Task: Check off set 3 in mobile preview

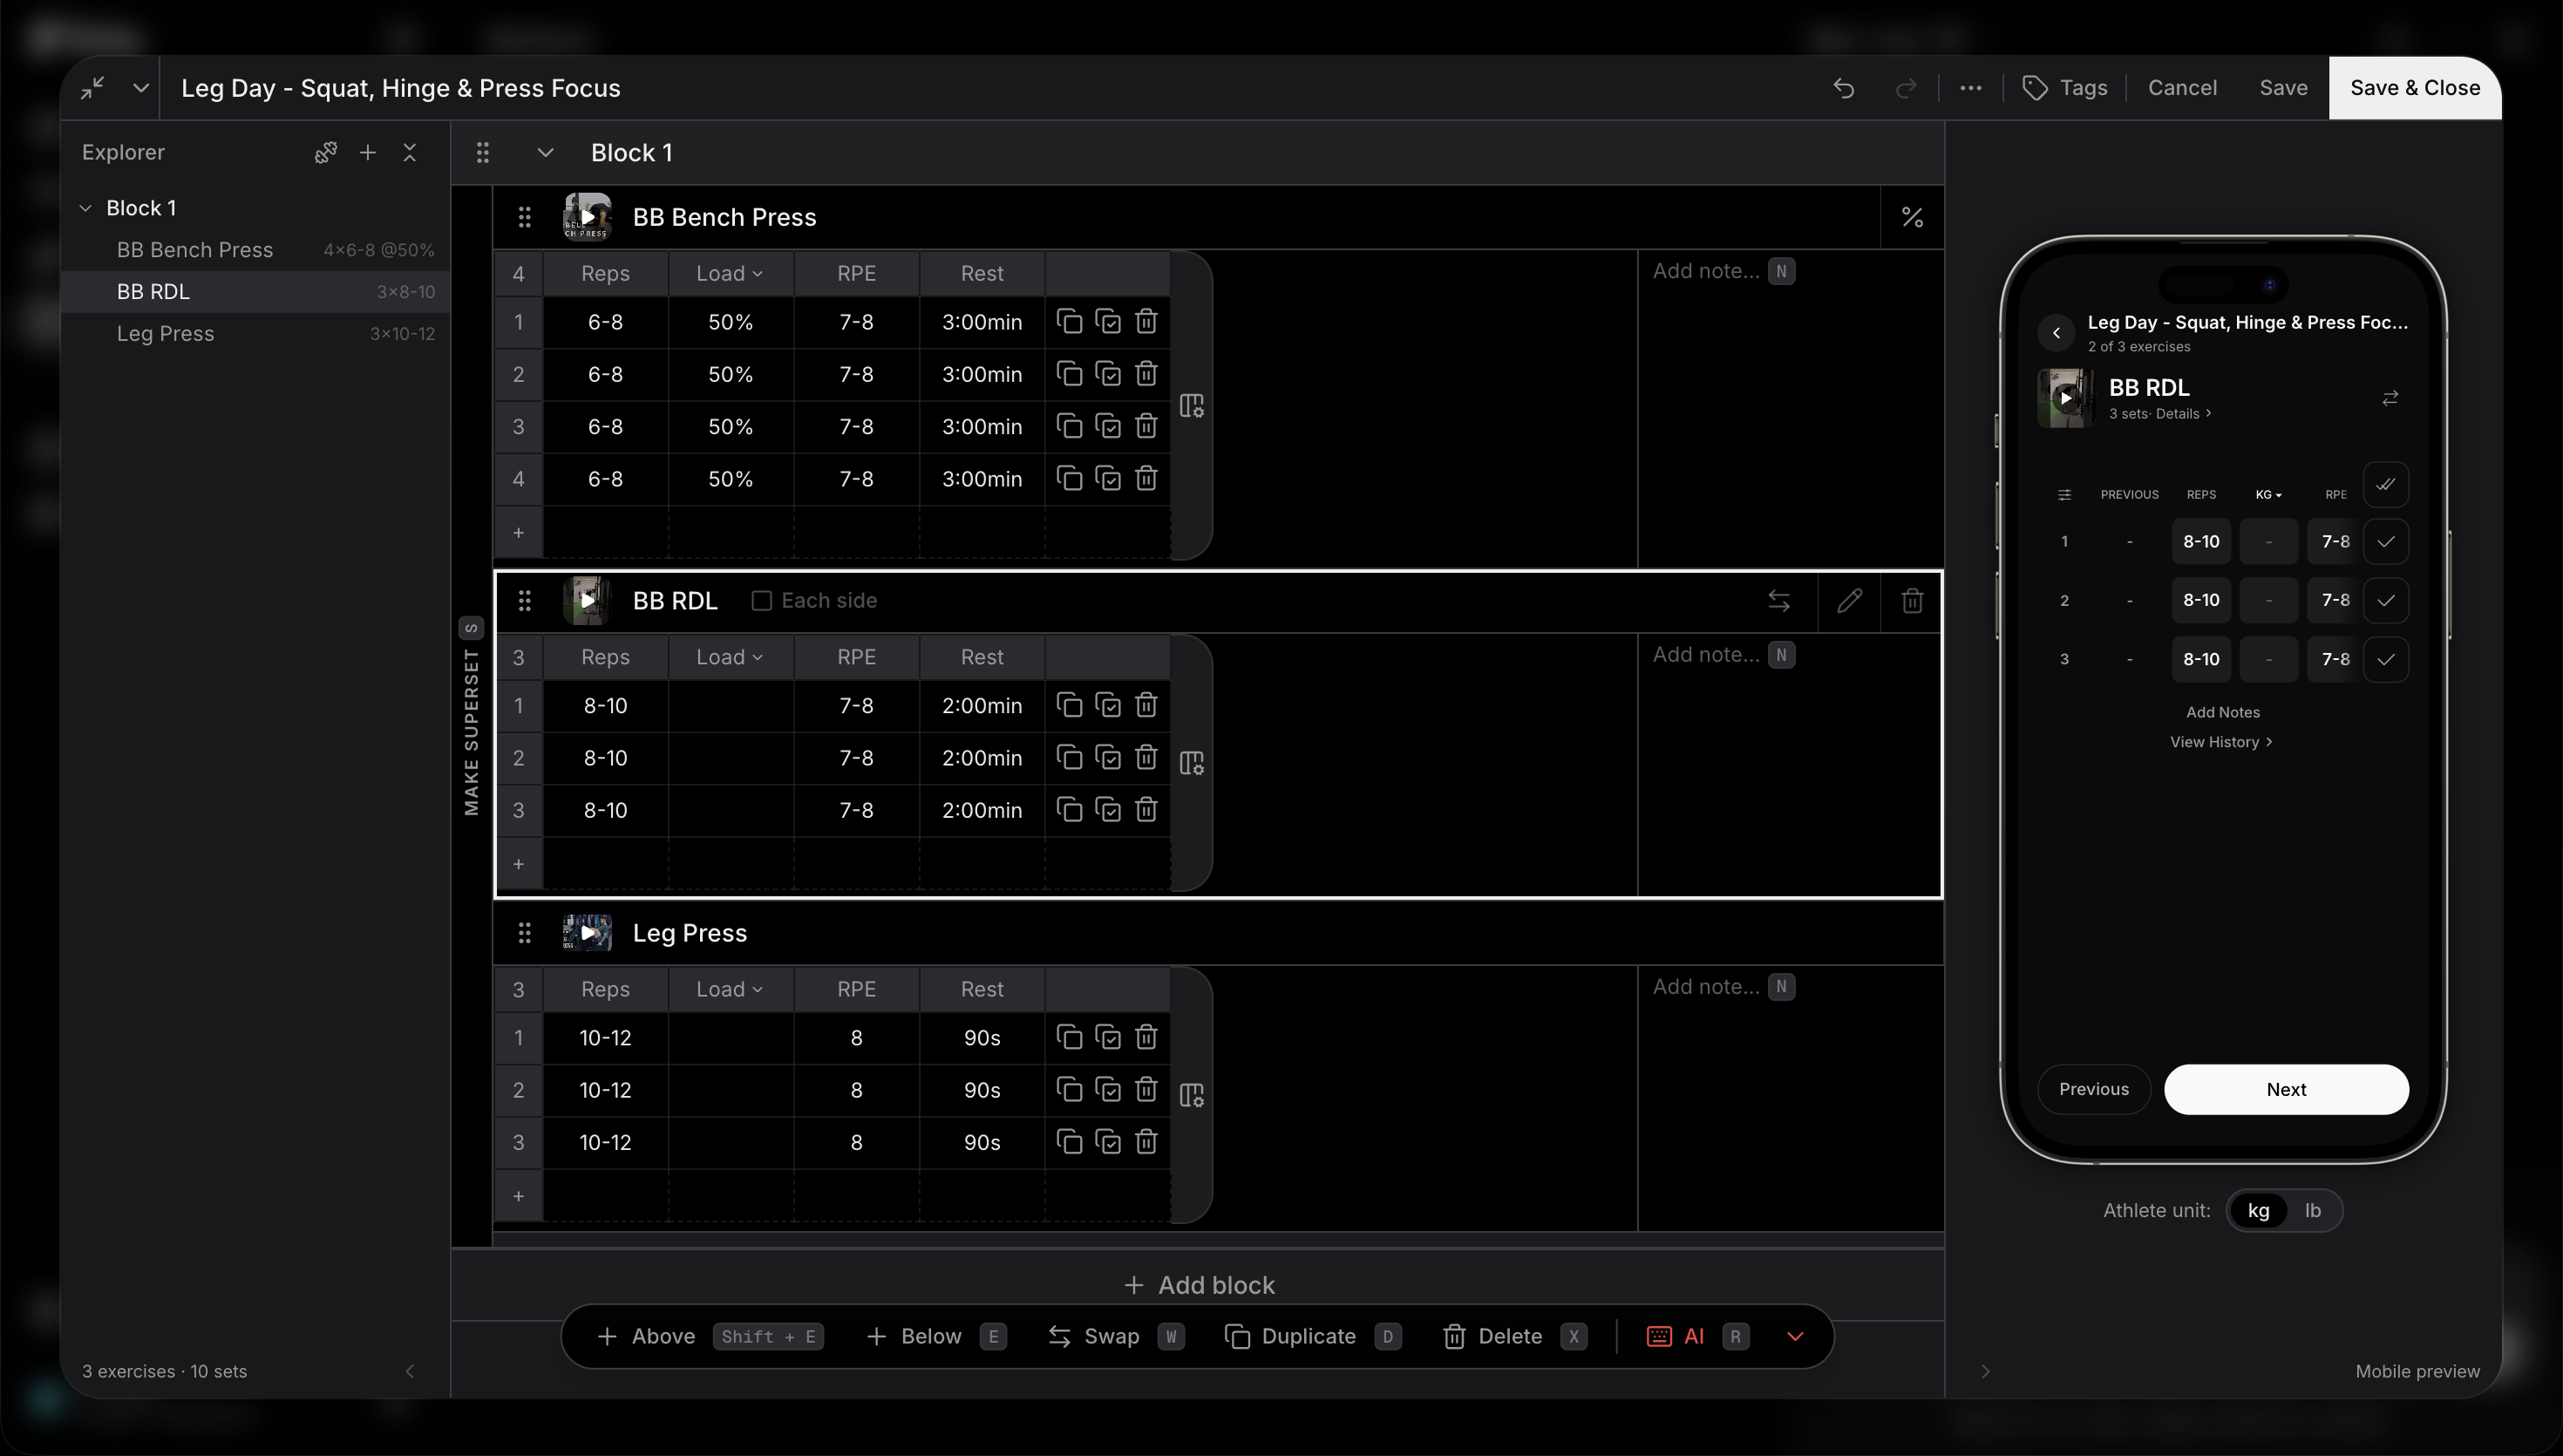Action: click(x=2385, y=659)
